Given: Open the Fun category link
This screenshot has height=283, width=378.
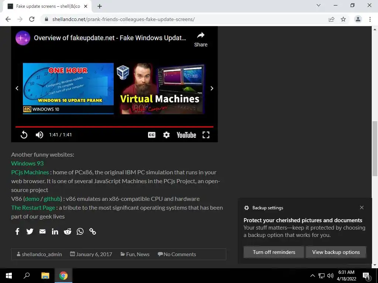Looking at the screenshot, I should tap(130, 254).
